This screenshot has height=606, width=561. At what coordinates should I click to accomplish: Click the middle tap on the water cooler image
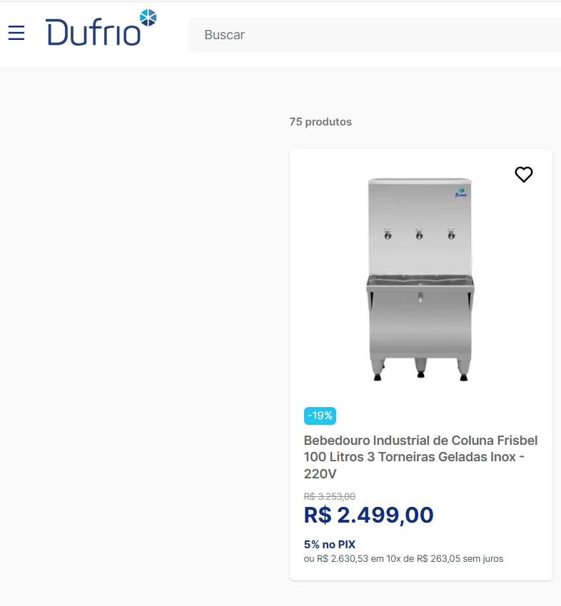419,234
